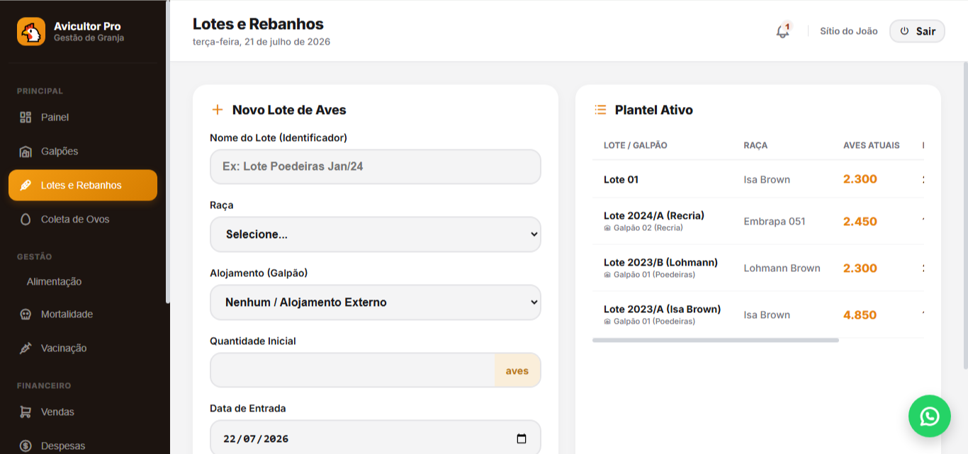The height and width of the screenshot is (454, 968).
Task: Click barn icon under Lote 2023/A (Isa Brown)
Action: [x=607, y=322]
